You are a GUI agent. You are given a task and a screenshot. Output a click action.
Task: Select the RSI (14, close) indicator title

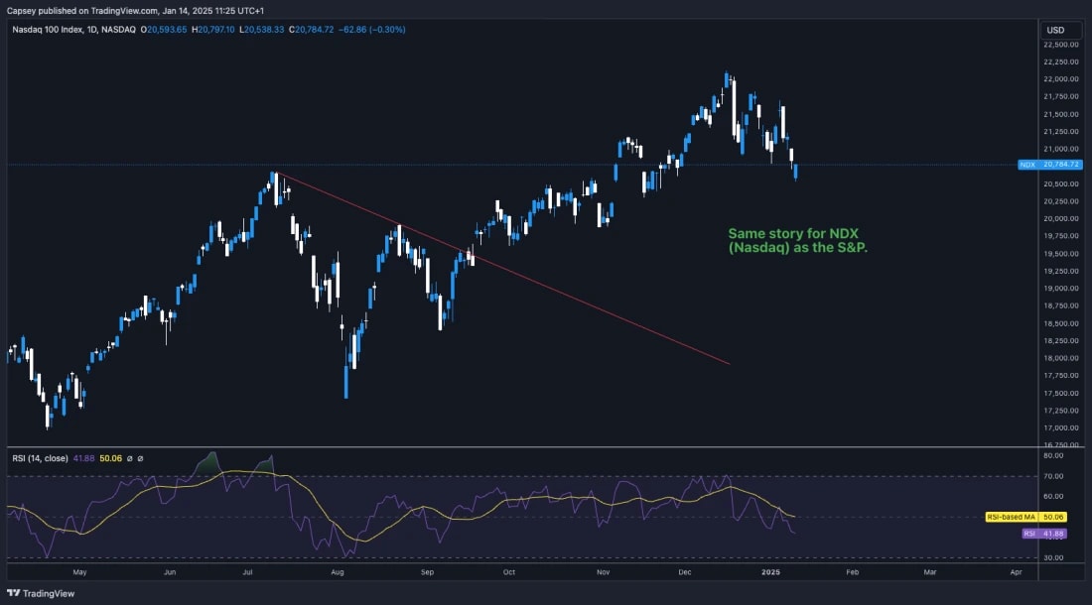[40, 458]
